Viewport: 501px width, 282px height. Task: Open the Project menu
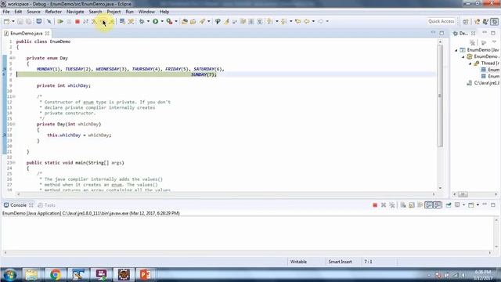point(114,12)
